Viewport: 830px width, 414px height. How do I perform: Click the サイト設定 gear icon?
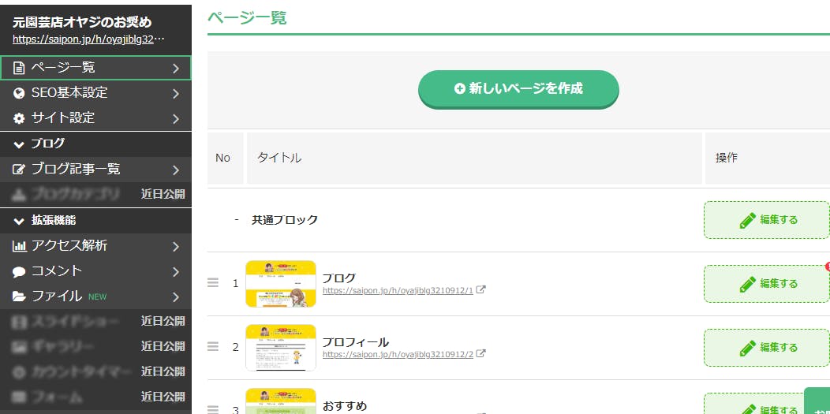19,118
